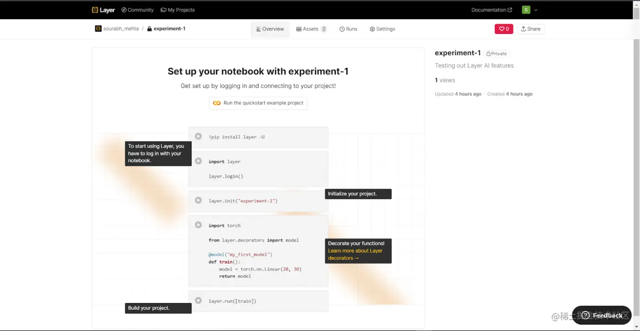This screenshot has width=640, height=331.
Task: Click the "Build your project." tooltip
Action: (158, 308)
